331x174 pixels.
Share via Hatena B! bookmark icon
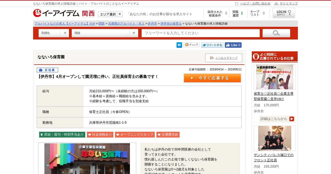(x=179, y=45)
